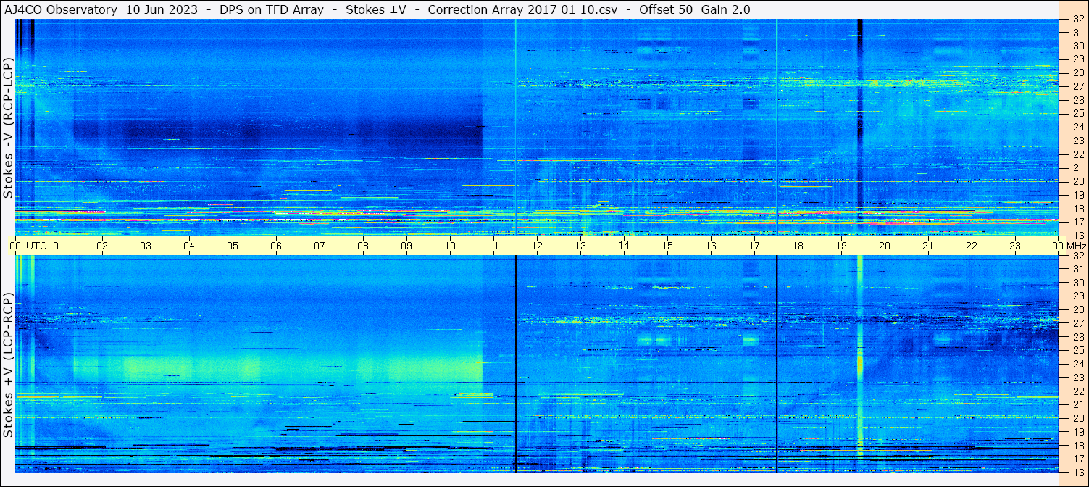Screen dimensions: 1089x487
Task: Select hour 07 on the UTC time axis
Action: 320,246
